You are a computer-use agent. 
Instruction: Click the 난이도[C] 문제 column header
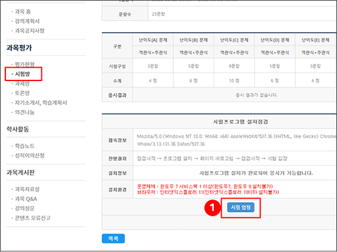pyautogui.click(x=234, y=40)
